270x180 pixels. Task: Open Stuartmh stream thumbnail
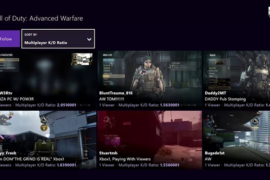(x=150, y=140)
